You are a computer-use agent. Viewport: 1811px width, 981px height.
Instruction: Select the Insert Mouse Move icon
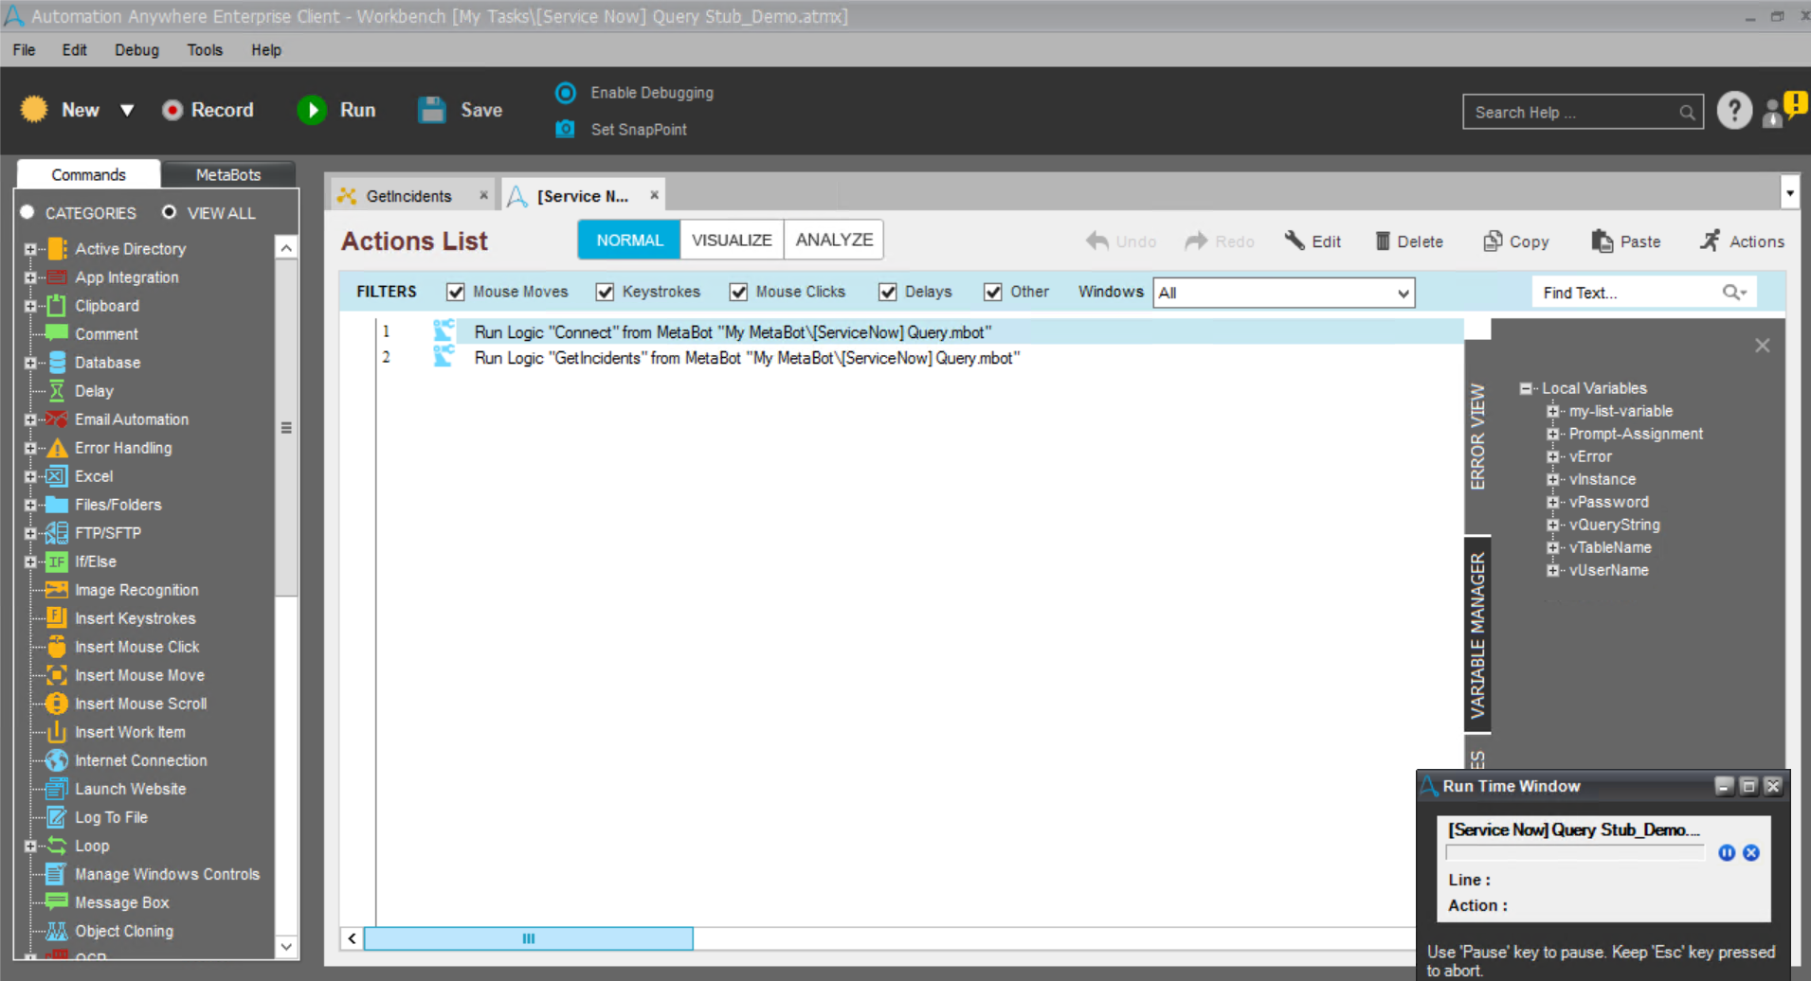point(57,675)
